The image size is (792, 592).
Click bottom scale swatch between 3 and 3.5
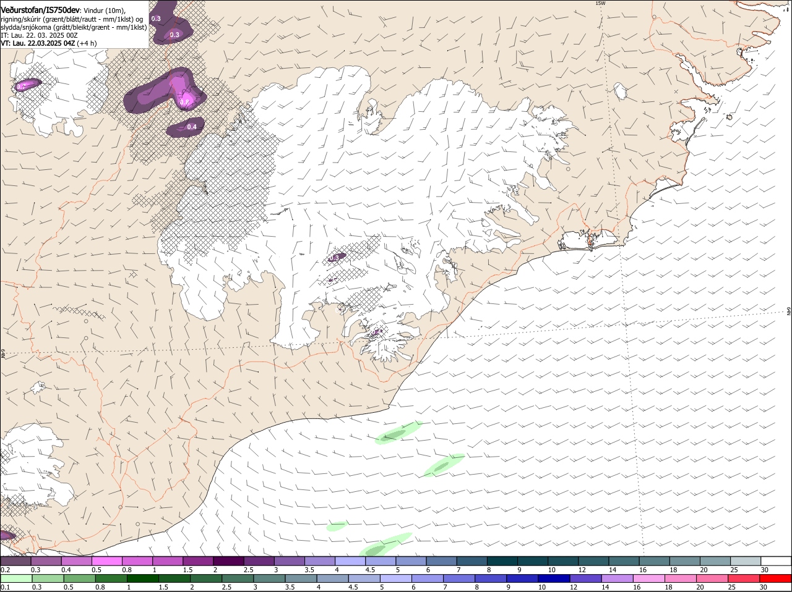click(x=270, y=578)
